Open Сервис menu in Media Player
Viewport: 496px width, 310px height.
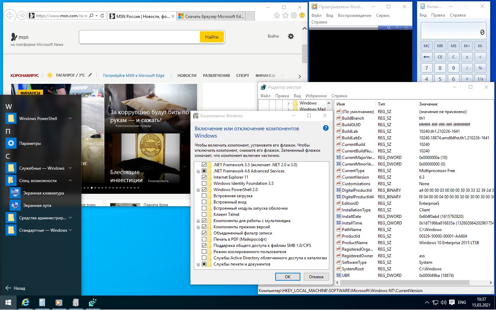pyautogui.click(x=383, y=16)
